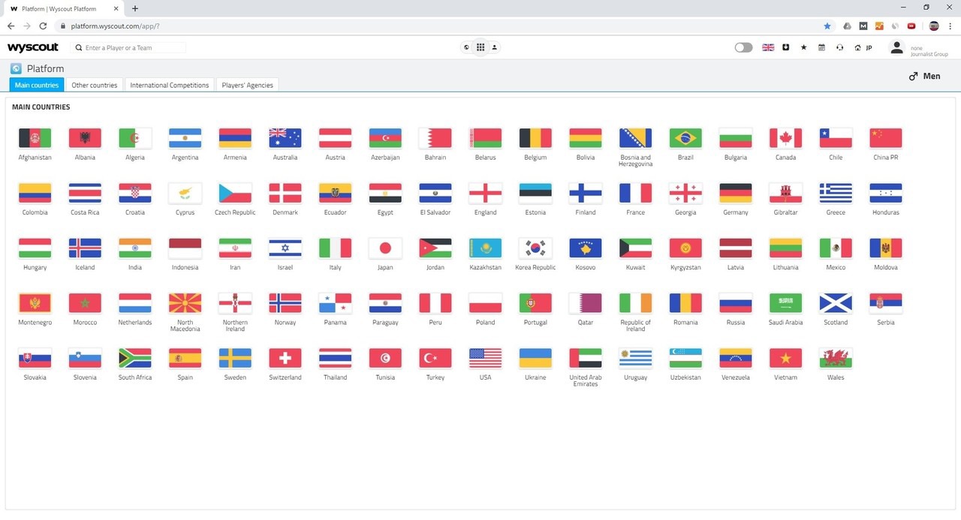Open the calendar icon in the header
Image resolution: width=961 pixels, height=520 pixels.
[x=821, y=47]
